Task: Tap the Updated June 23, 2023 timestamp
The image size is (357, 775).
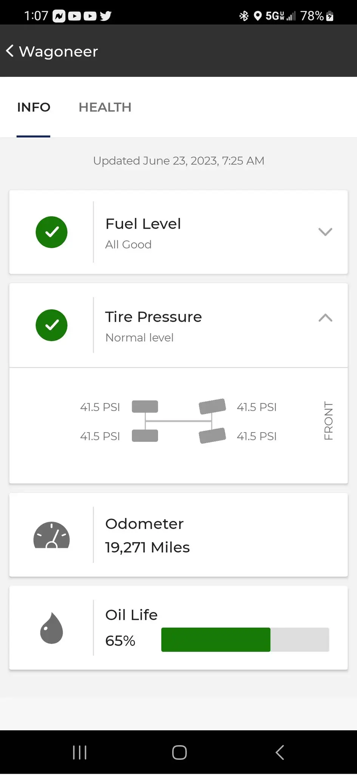Action: (179, 161)
